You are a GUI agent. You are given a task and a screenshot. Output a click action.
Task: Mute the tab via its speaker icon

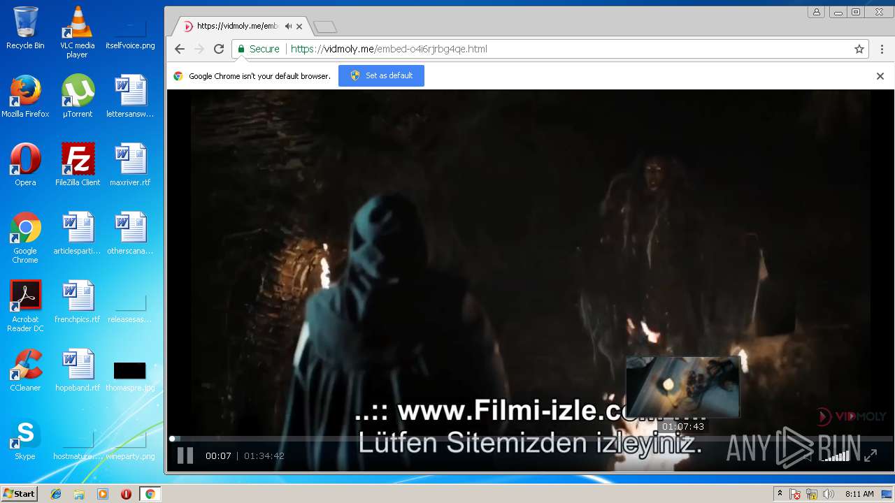(288, 26)
